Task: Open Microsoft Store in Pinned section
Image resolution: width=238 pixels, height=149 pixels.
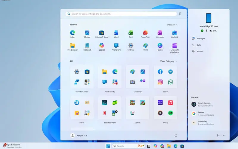Action: coord(101,34)
